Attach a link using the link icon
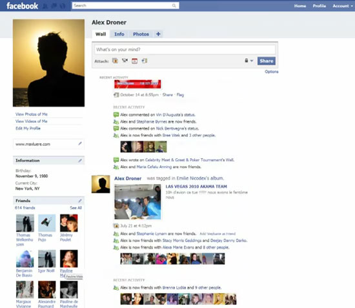The height and width of the screenshot is (308, 355). (145, 61)
